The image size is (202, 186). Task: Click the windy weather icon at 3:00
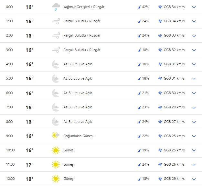tap(56, 50)
